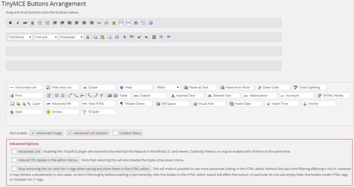Click the subscript x₂ icon
The height and width of the screenshot is (187, 354).
[147, 37]
